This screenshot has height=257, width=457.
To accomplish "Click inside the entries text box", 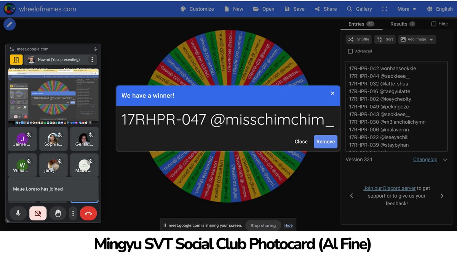I will point(396,106).
